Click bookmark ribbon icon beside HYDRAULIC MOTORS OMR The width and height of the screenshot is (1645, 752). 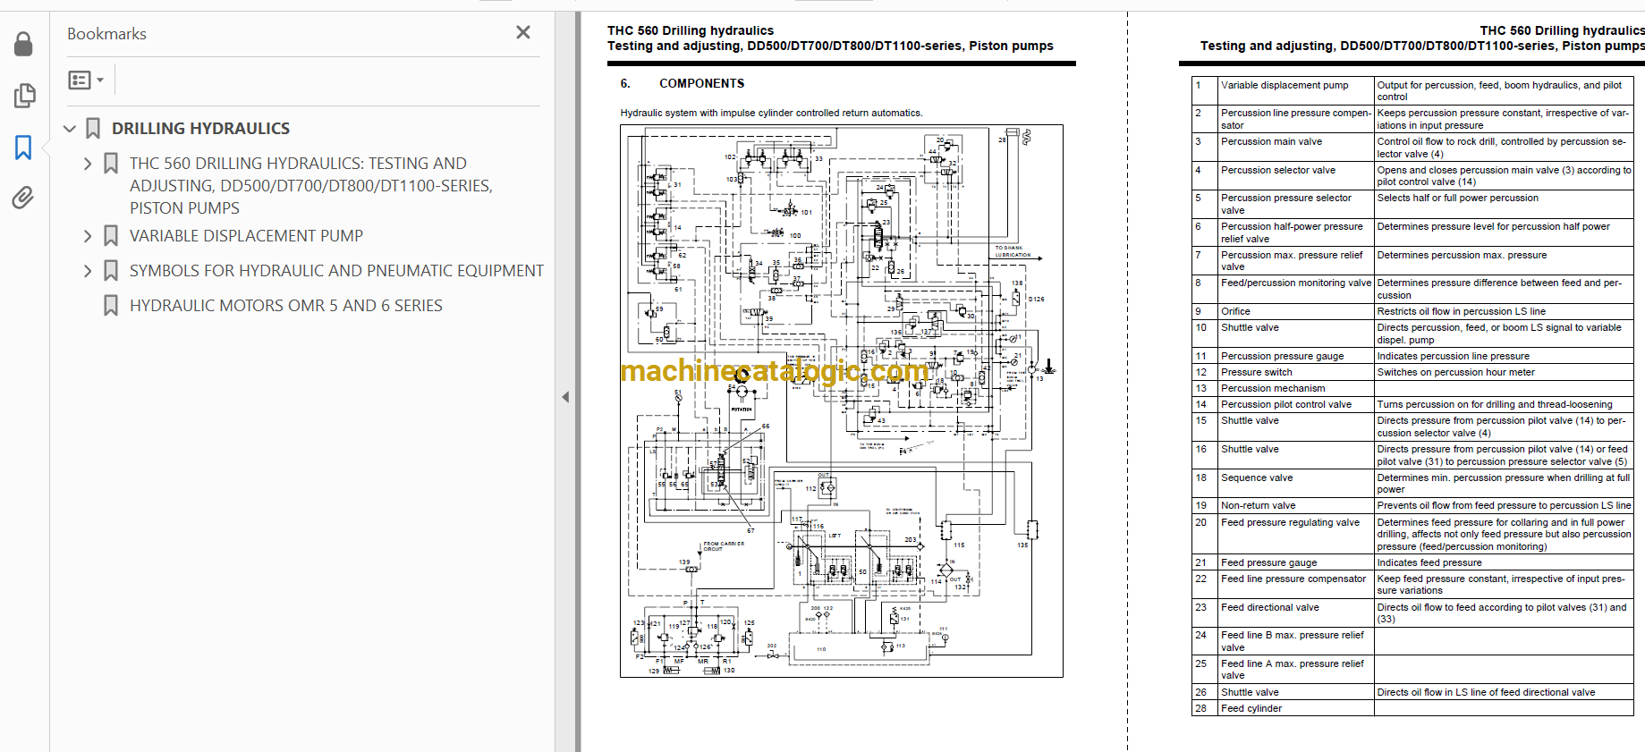coord(111,306)
